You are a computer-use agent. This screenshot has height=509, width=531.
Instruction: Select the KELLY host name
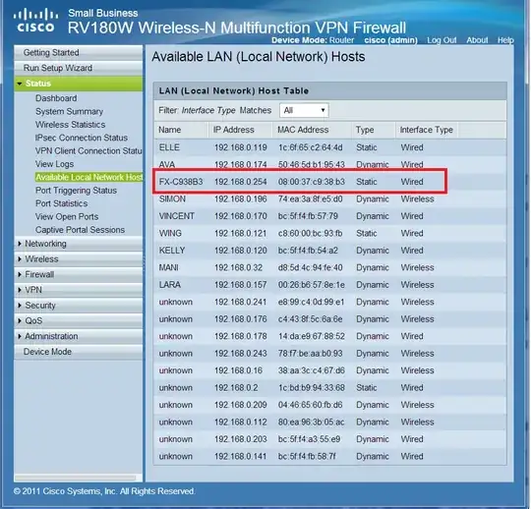click(172, 251)
